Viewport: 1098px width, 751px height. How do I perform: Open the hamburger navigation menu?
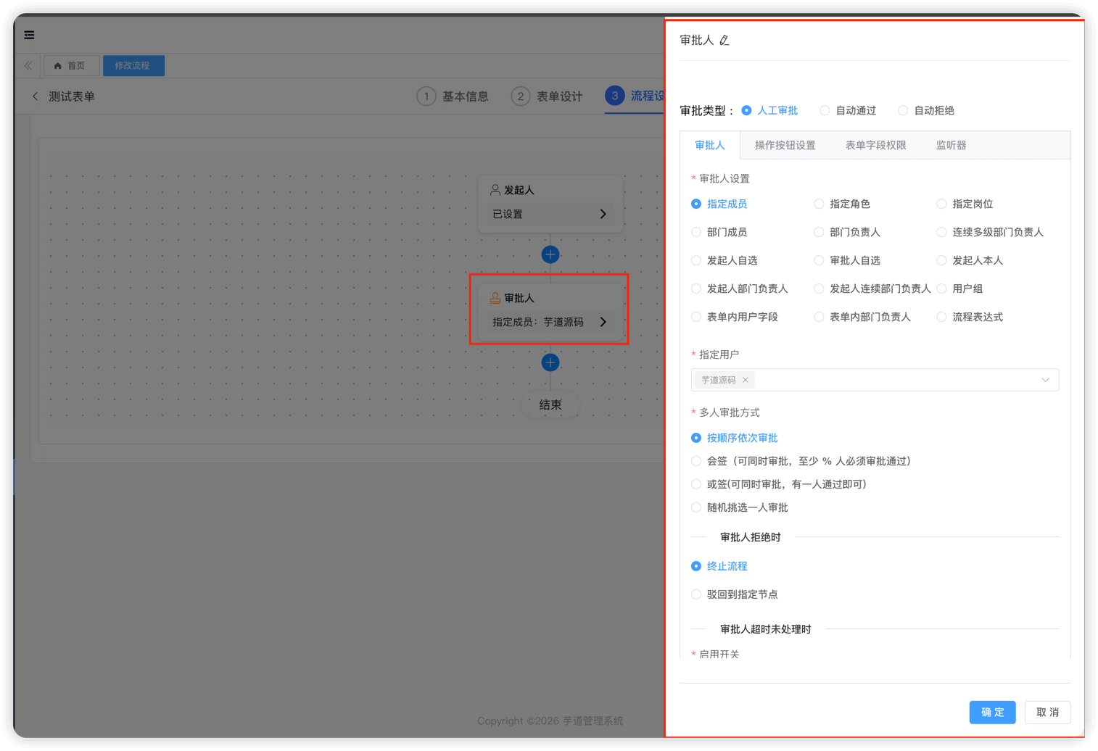pos(29,35)
